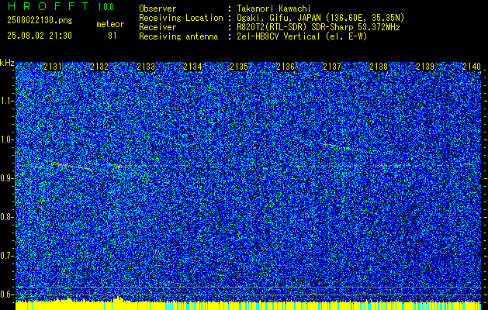The image size is (488, 310).
Task: Click the 0.6 kHz axis label
Action: (6, 294)
